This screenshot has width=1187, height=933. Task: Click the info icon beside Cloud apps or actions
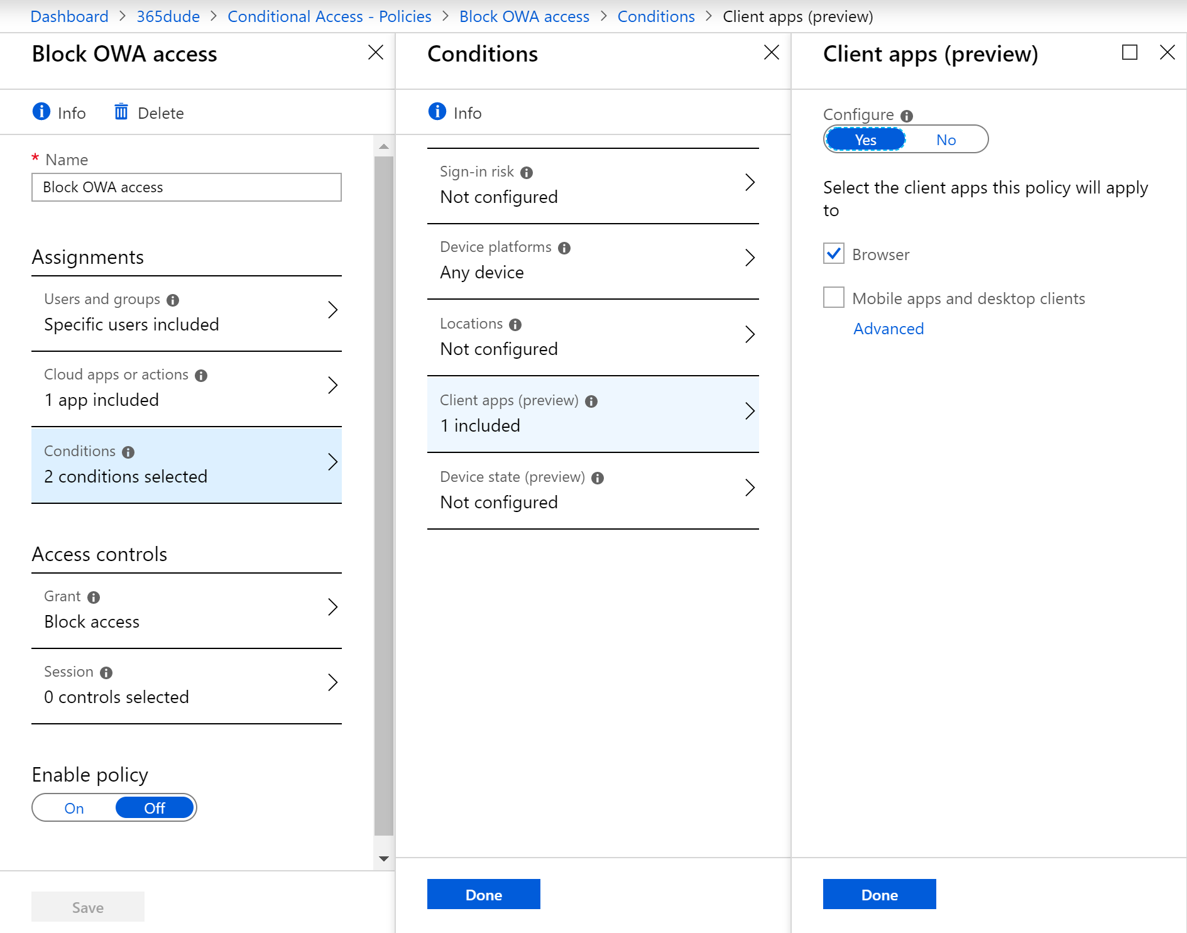(x=201, y=375)
